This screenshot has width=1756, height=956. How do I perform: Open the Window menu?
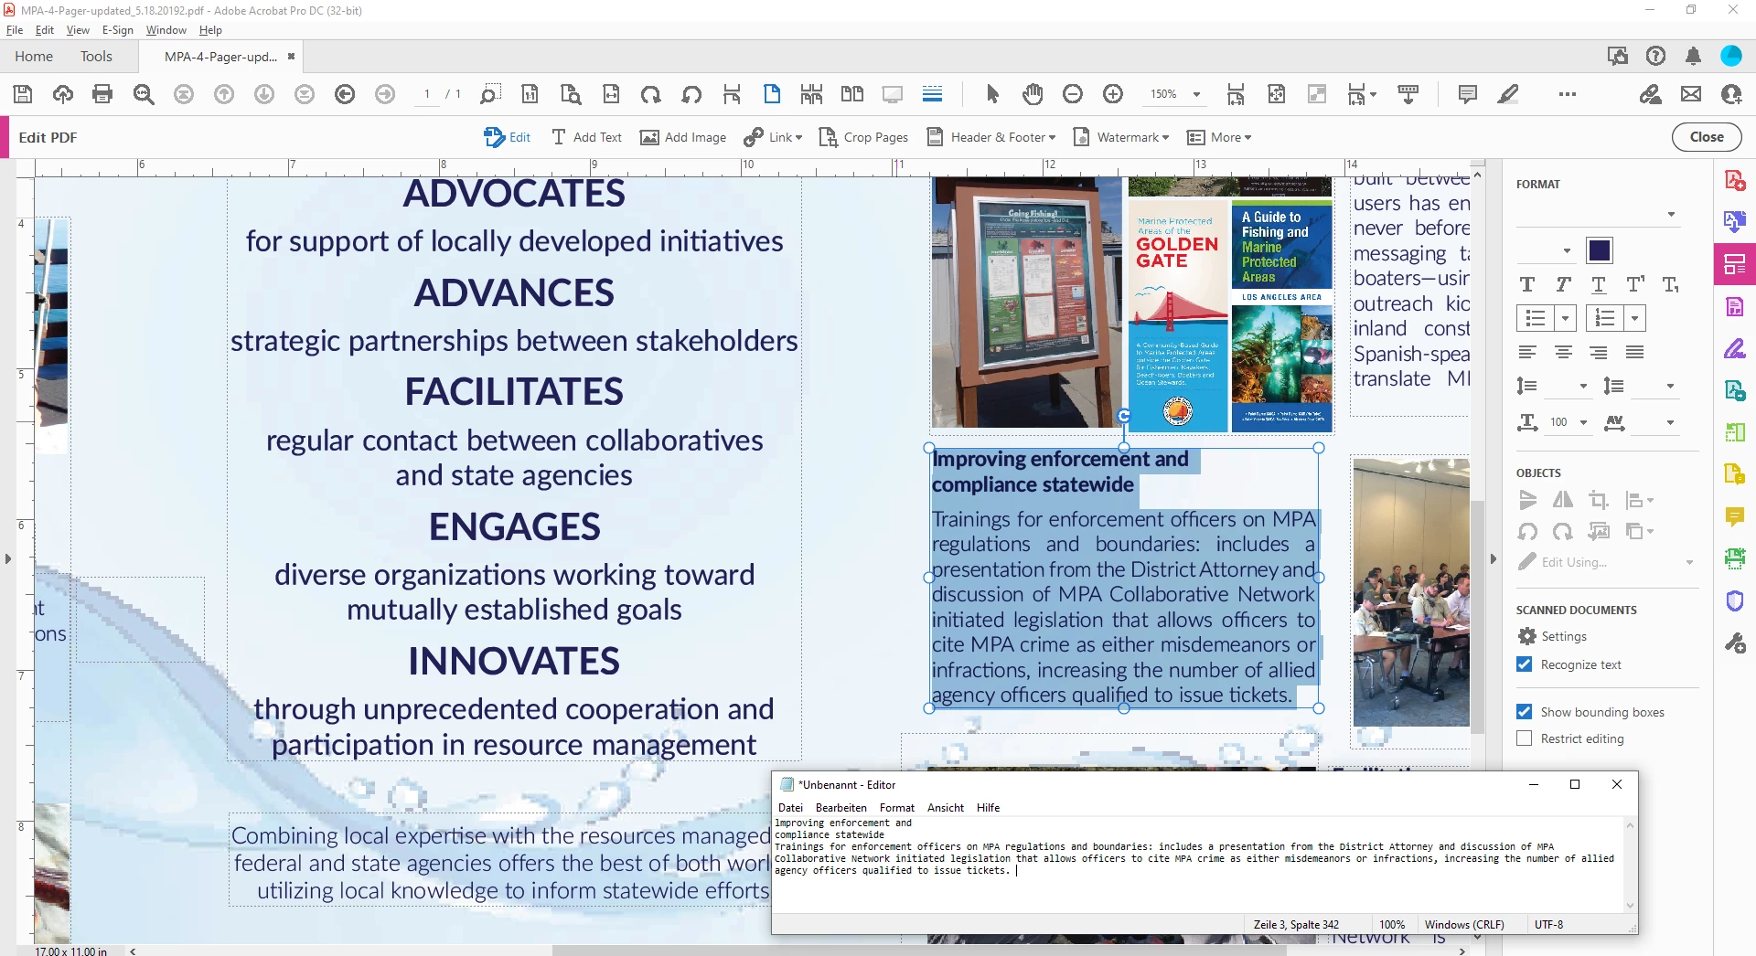[166, 30]
